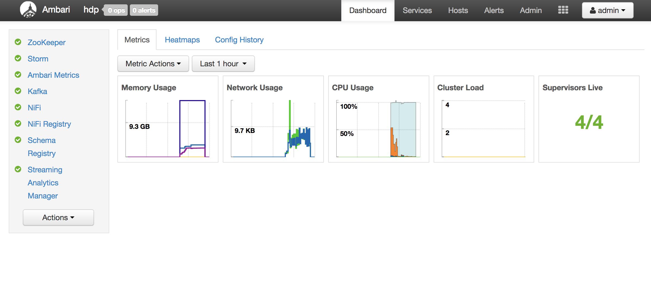Viewport: 651px width, 286px height.
Task: Expand the Metric Actions dropdown
Action: [153, 64]
